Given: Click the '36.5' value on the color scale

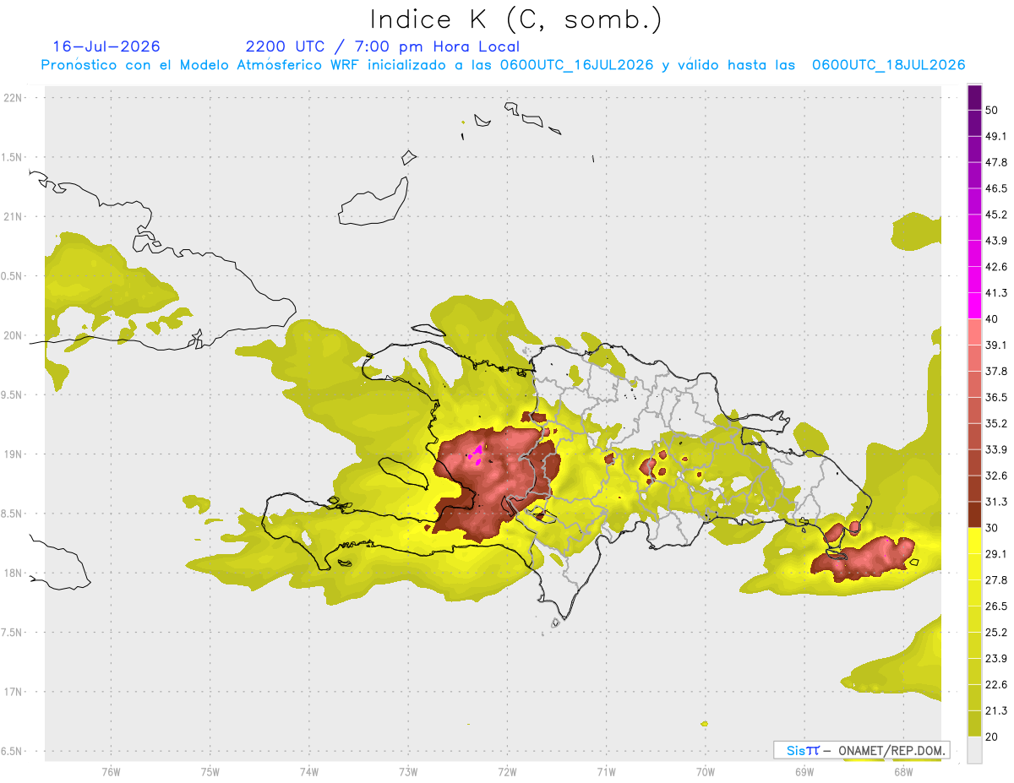Looking at the screenshot, I should pos(996,398).
